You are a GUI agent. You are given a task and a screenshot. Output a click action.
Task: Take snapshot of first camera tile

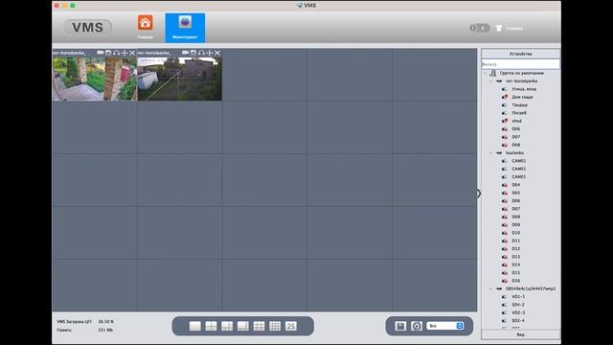pyautogui.click(x=108, y=53)
